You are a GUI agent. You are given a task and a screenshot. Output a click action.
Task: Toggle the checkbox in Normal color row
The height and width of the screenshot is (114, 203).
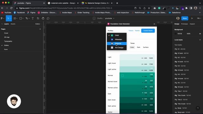(122, 75)
